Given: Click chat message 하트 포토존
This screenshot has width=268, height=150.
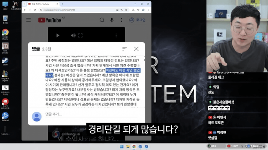Looking at the screenshot, I should click(x=216, y=122).
